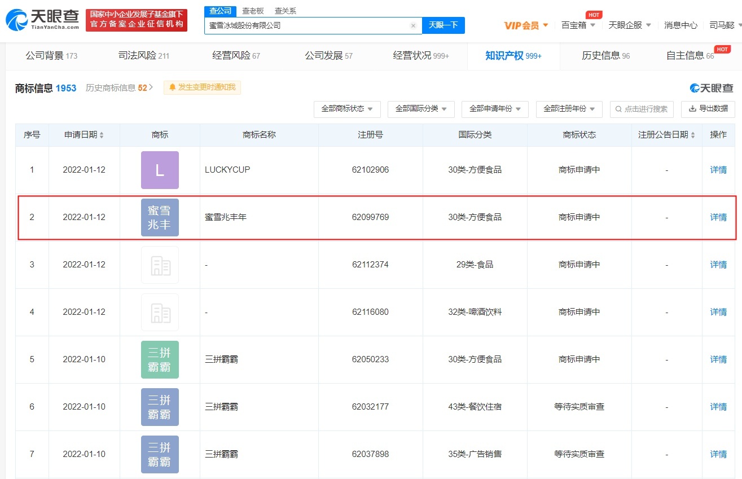Click the 29类-食品 cell
This screenshot has height=479, width=742.
pos(475,265)
